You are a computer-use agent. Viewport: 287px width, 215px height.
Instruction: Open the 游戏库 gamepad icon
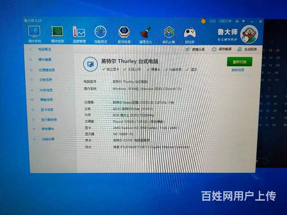click(190, 33)
